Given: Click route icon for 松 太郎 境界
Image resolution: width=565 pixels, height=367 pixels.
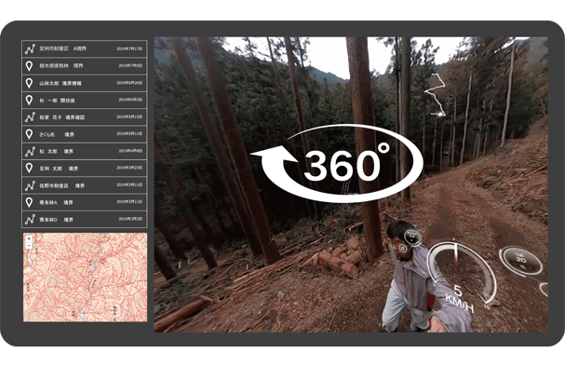Looking at the screenshot, I should click(x=30, y=152).
